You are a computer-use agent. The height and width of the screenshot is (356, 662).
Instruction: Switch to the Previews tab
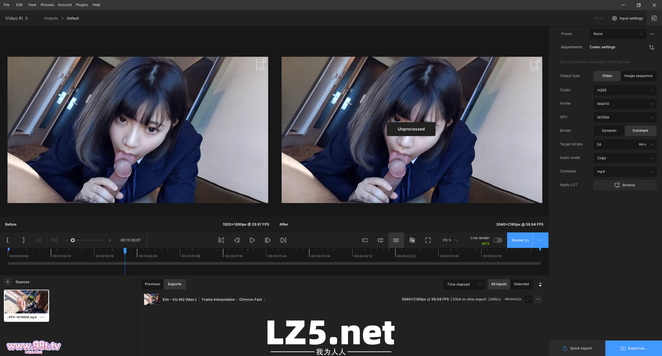pos(152,284)
